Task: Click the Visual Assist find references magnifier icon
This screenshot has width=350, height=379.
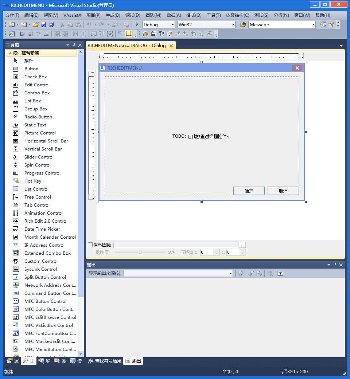Action: click(169, 34)
